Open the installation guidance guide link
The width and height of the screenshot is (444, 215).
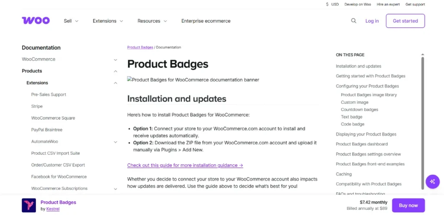(185, 165)
